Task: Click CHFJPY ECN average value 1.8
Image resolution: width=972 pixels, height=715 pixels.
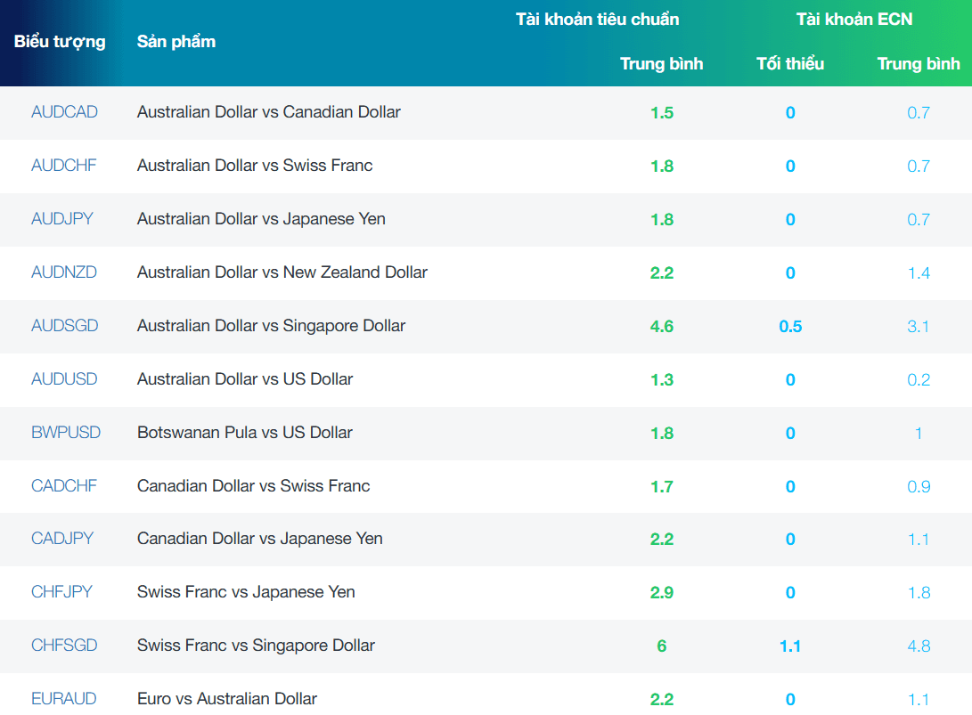Action: coord(919,592)
